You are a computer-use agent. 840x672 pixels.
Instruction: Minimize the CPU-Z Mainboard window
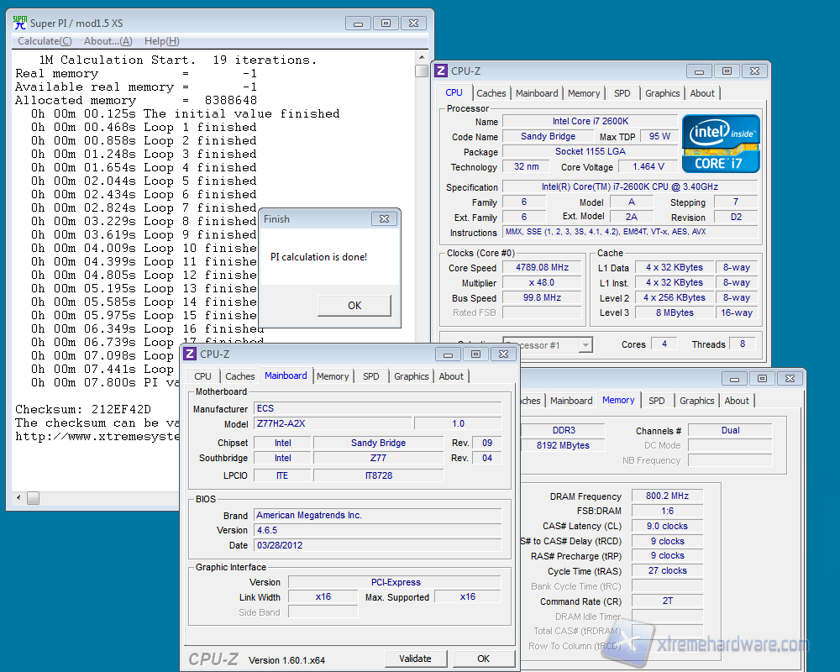click(x=448, y=354)
